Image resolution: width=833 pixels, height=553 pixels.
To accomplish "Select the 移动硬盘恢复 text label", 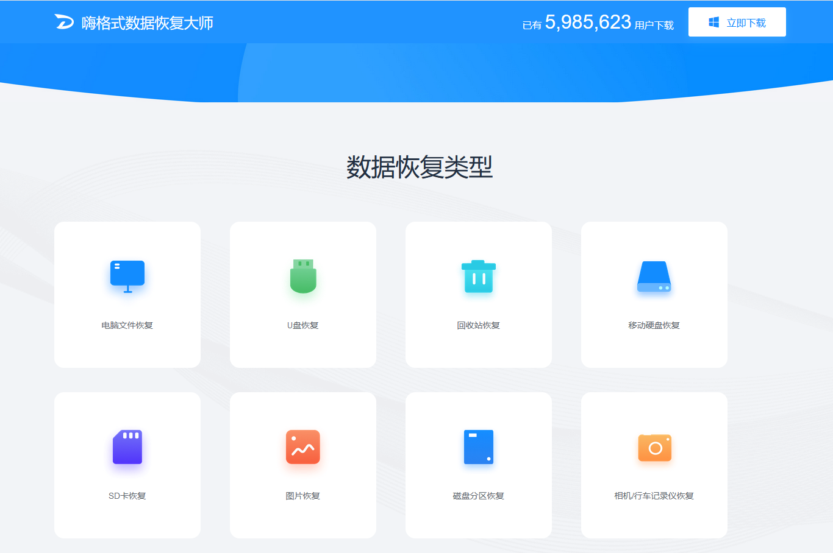I will pyautogui.click(x=654, y=325).
